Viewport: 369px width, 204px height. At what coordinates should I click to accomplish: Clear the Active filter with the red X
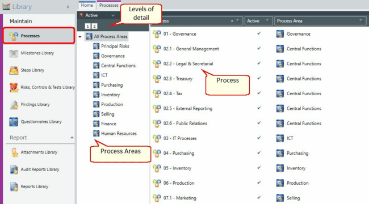(81, 15)
